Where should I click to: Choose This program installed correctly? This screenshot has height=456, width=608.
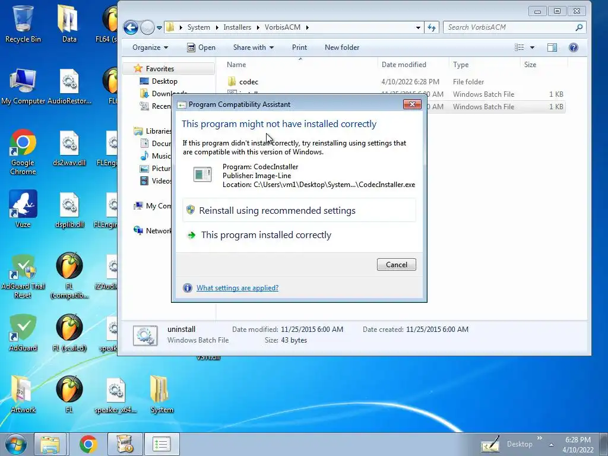299,235
